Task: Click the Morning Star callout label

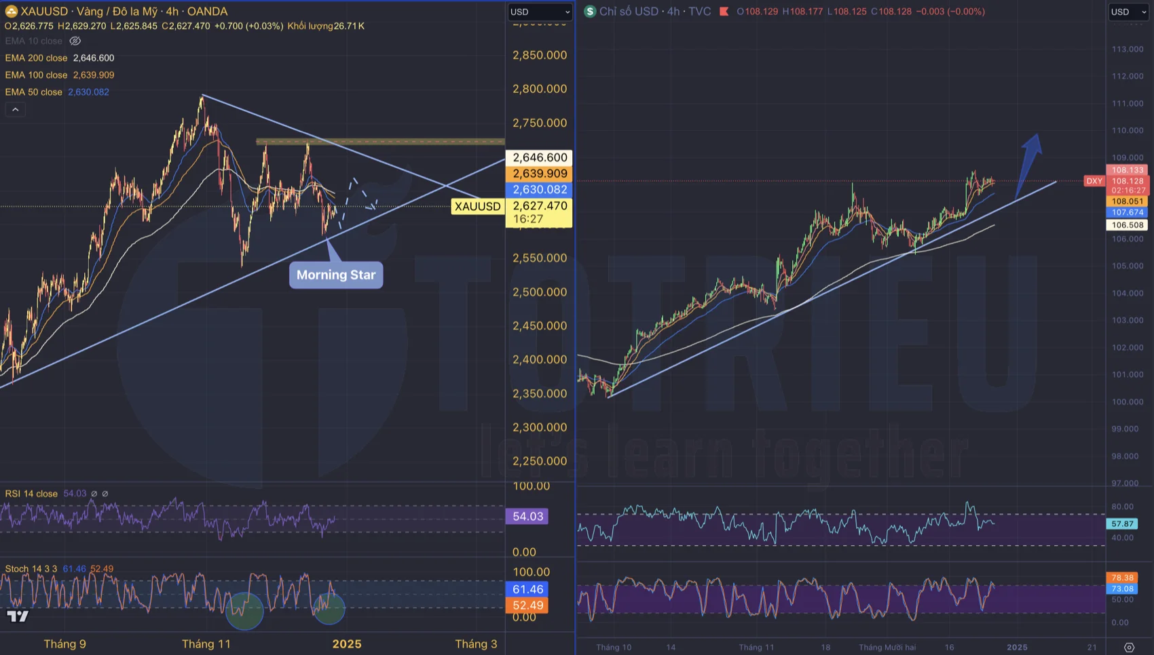Action: (336, 275)
